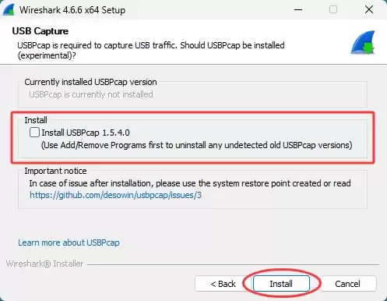Click the "Wireshark 4.6.6 x64 Setup" title text
This screenshot has height=301, width=387.
[72, 10]
